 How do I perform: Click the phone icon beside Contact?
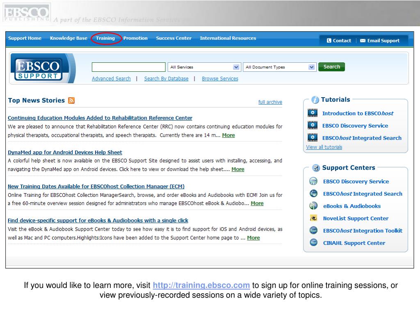[329, 41]
